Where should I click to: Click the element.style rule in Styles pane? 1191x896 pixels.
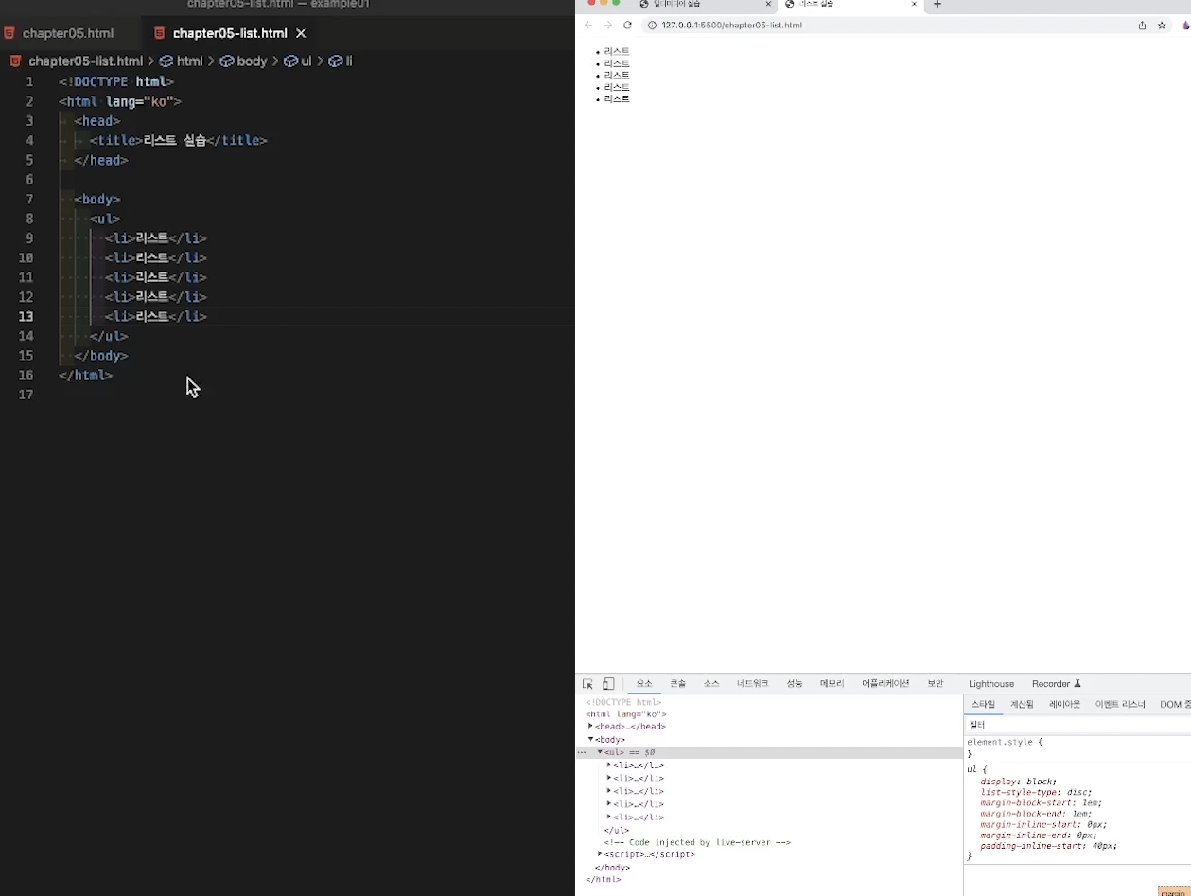[x=1005, y=742]
